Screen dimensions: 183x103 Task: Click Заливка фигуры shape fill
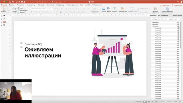(143, 9)
